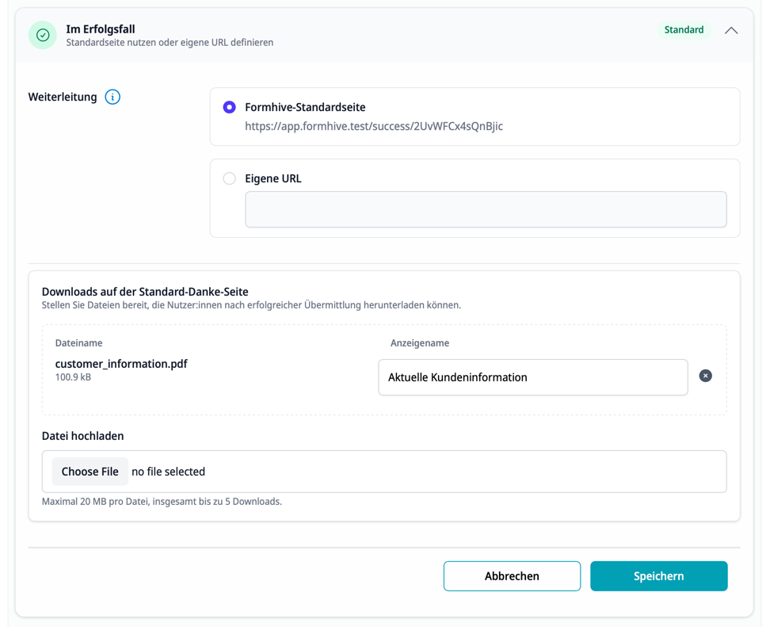766x627 pixels.
Task: Click the Standard badge
Action: pos(684,30)
